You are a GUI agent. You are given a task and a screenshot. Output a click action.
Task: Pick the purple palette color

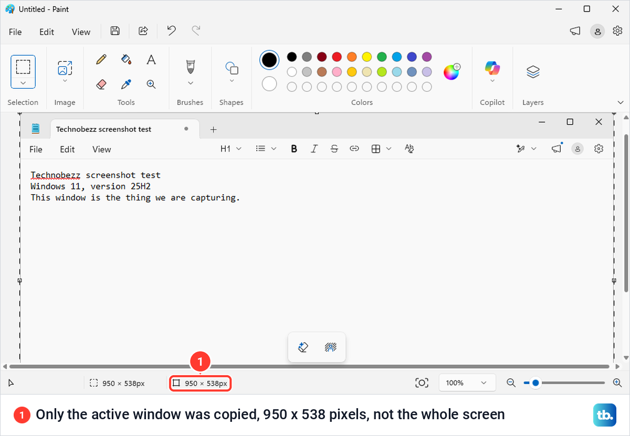[x=427, y=57]
